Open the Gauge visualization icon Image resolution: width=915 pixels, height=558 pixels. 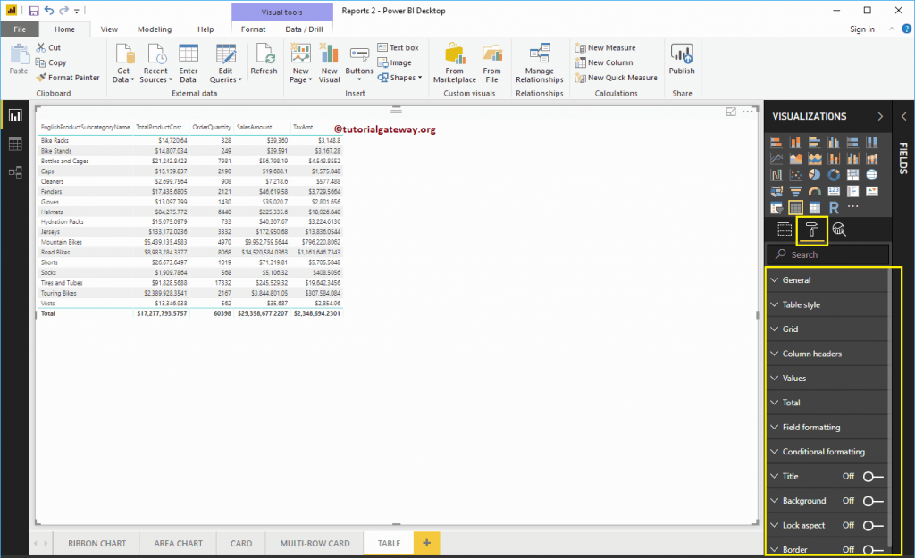click(x=815, y=190)
